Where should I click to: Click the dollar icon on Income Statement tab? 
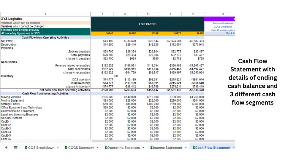coord(151,147)
